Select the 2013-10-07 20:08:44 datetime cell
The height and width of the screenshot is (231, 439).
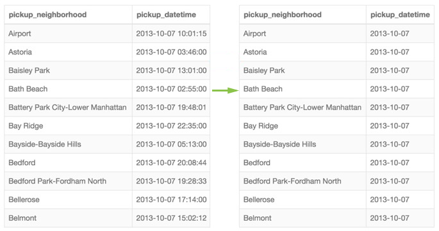click(171, 163)
